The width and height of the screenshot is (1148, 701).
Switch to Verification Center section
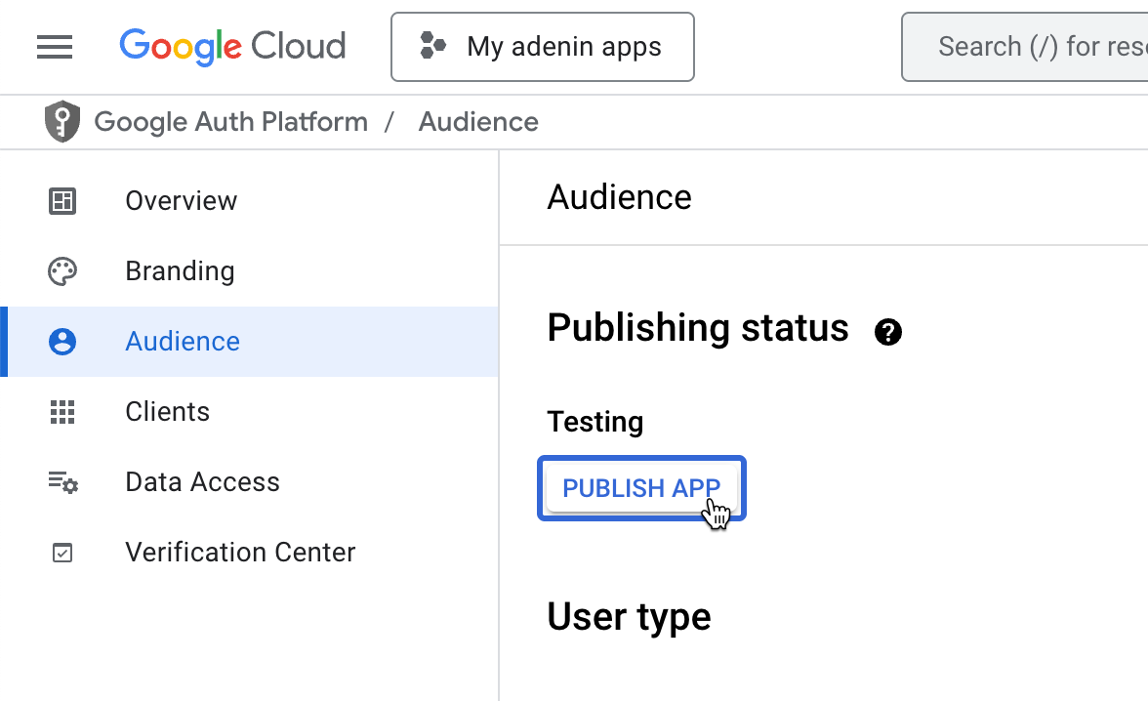[240, 553]
